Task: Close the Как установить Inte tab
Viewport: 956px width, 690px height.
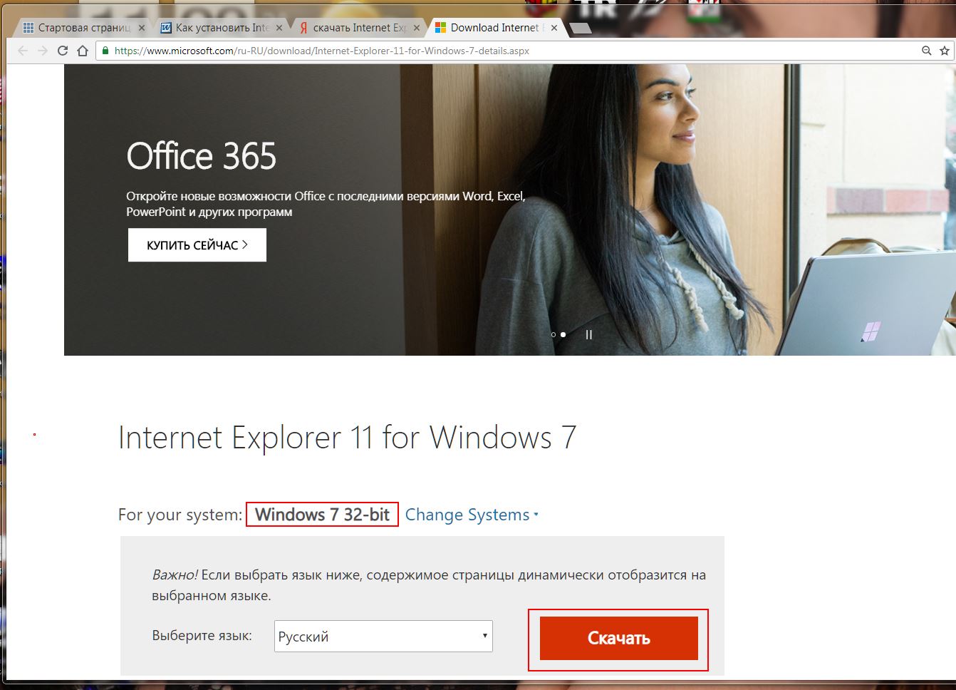Action: (279, 28)
